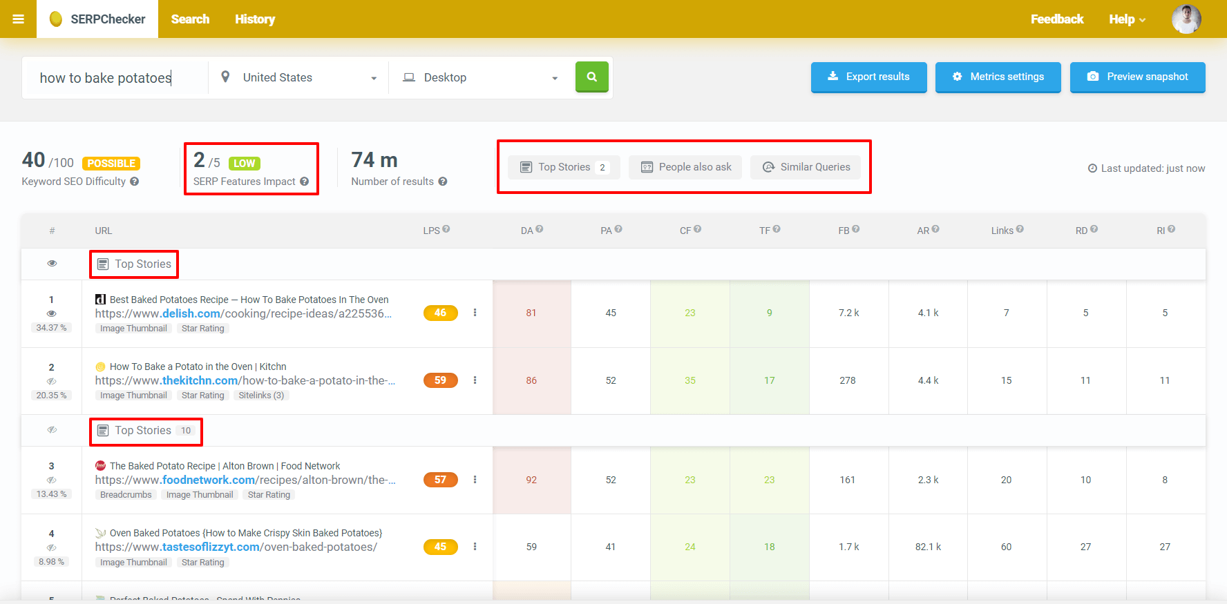Click the DA value 92 cell
Viewport: 1227px width, 604px height.
click(x=531, y=480)
